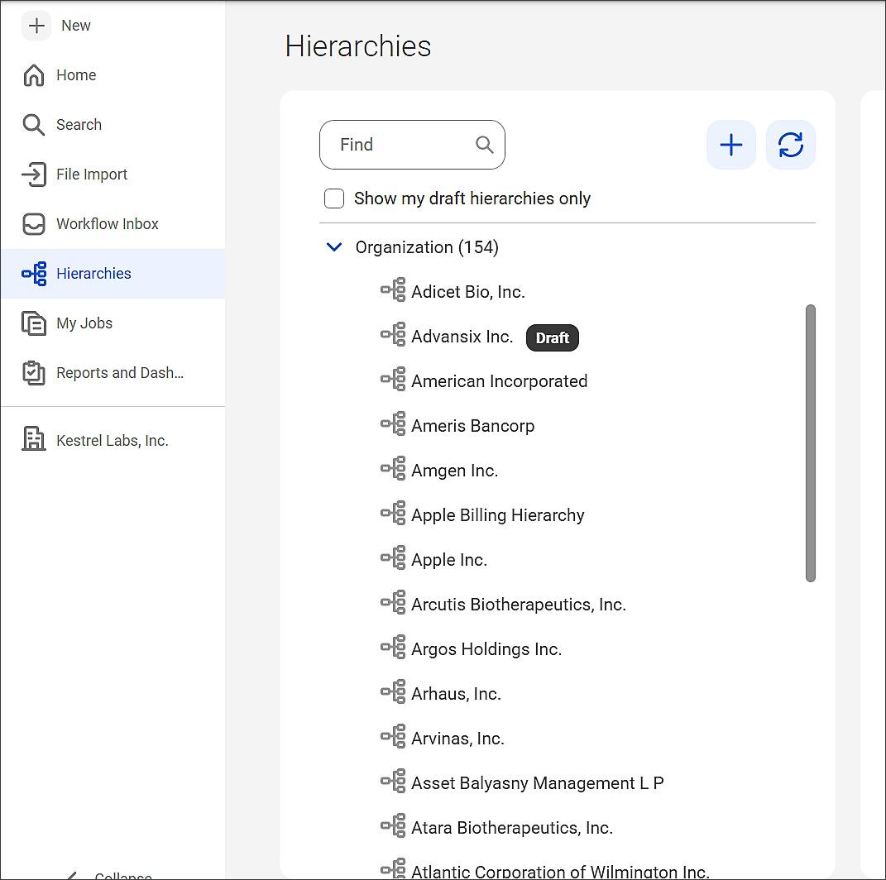Click the magnifier icon inside Find box
The image size is (886, 880).
484,145
